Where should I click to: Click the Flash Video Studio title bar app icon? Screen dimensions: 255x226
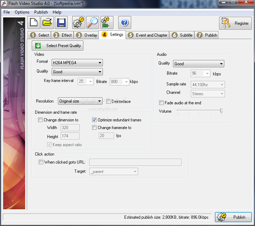point(4,3)
